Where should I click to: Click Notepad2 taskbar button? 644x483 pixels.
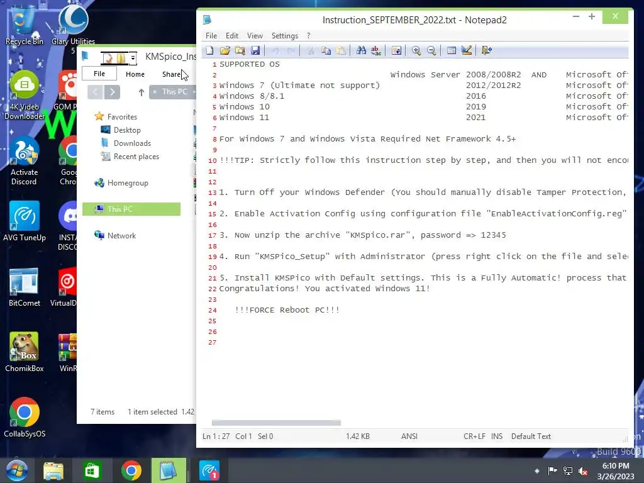pos(169,470)
